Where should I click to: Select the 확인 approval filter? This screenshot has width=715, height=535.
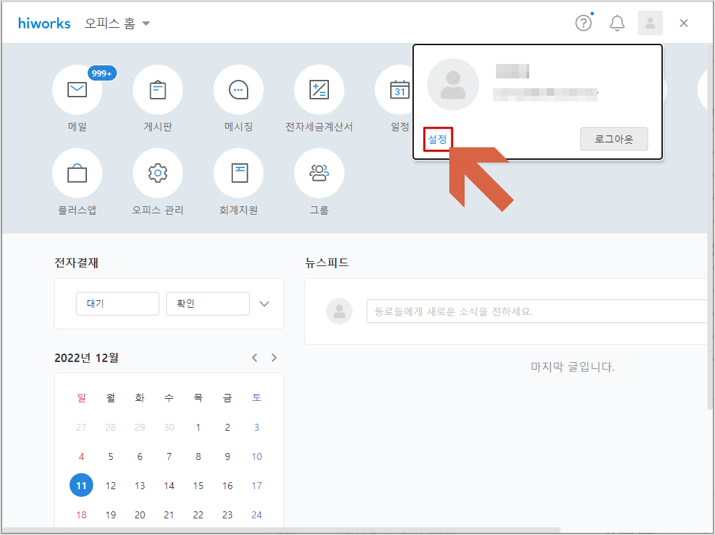(207, 303)
